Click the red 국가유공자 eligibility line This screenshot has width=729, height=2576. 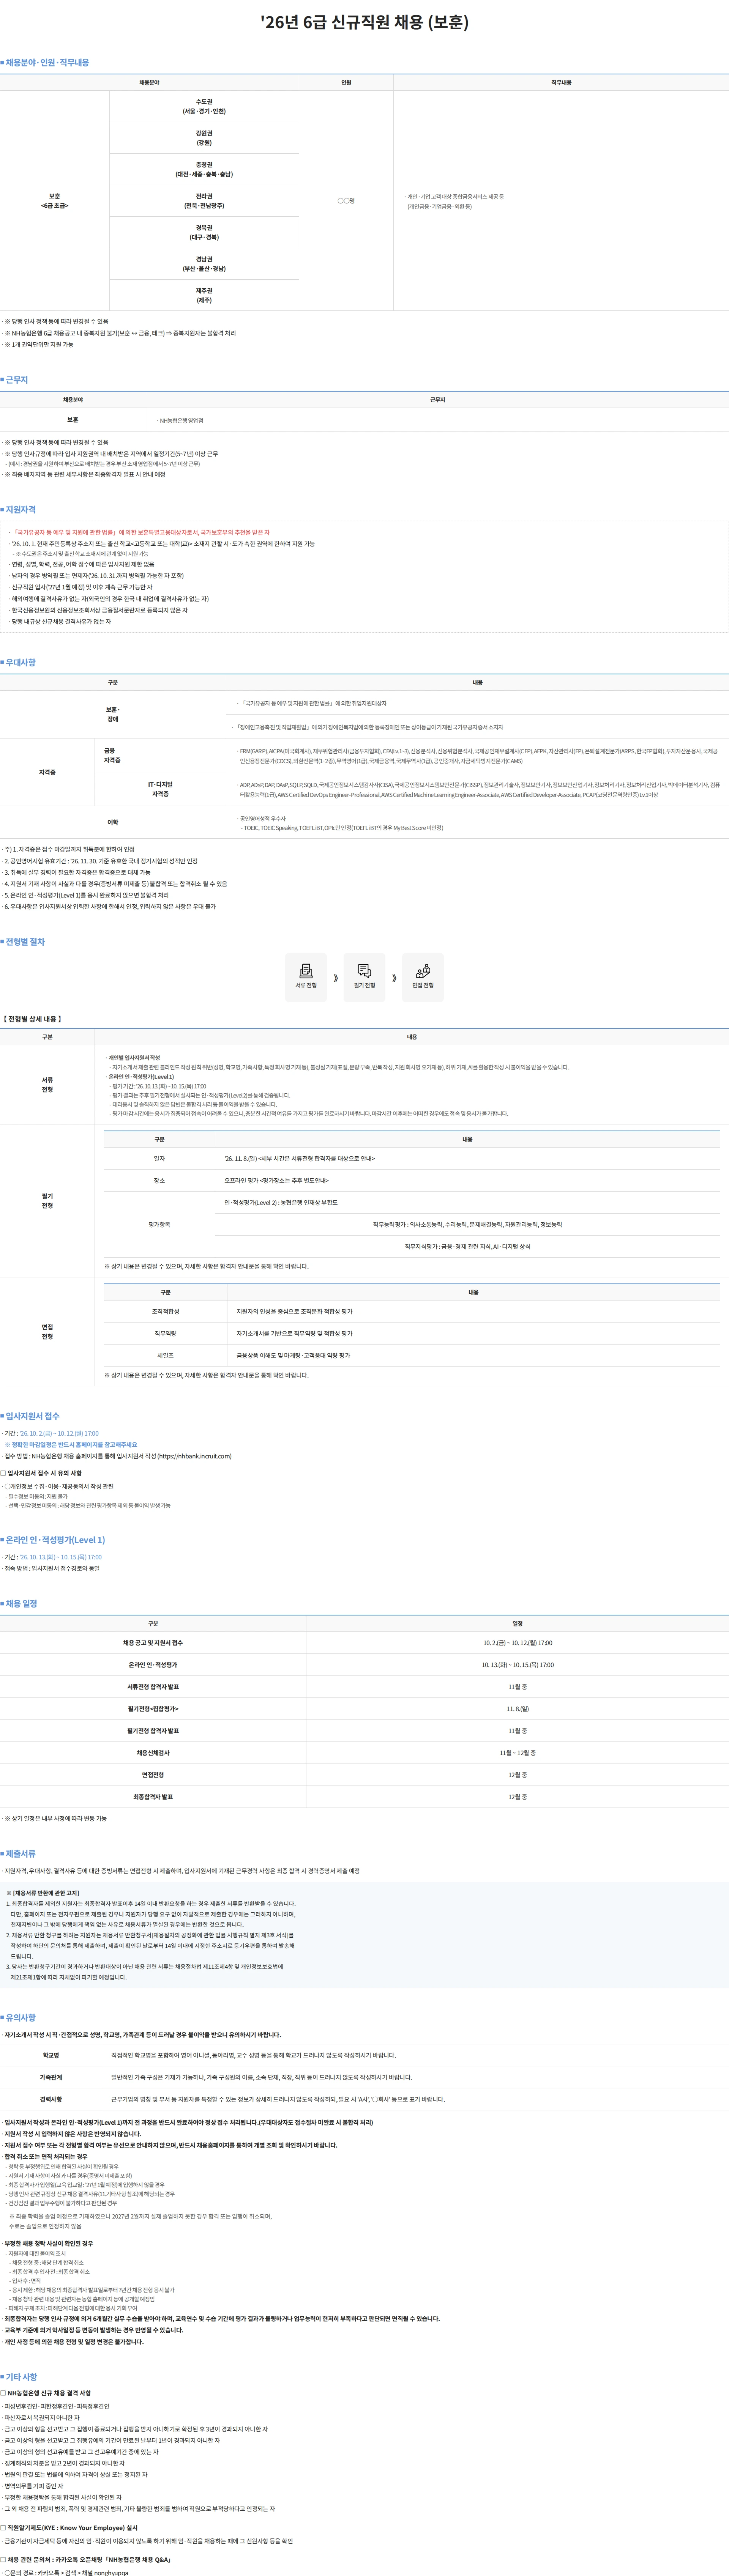(x=140, y=532)
